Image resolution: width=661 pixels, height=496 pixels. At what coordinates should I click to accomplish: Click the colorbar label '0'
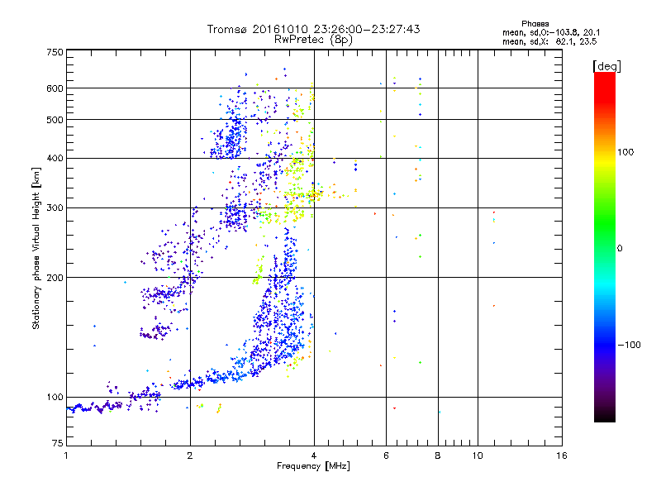620,249
